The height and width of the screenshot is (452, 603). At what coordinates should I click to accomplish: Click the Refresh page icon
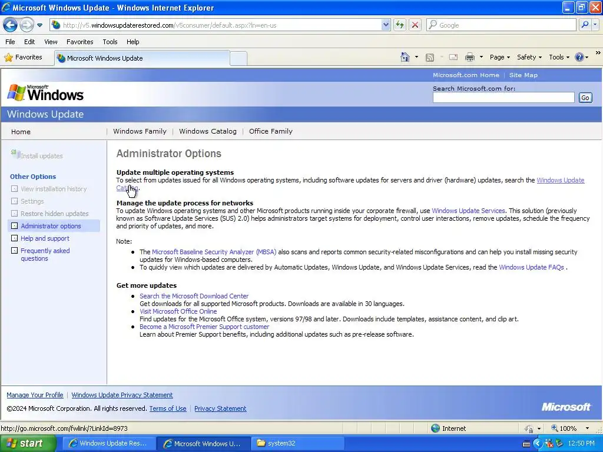[400, 25]
